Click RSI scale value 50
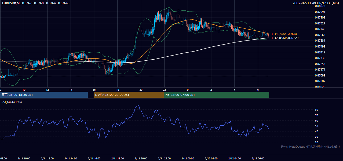This screenshot has height=161, width=343. point(316,126)
